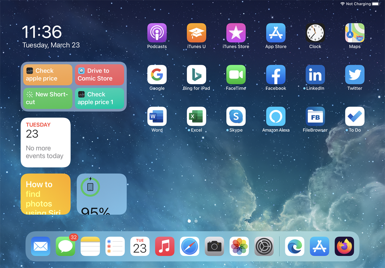Image resolution: width=385 pixels, height=268 pixels.
Task: Run the Check apple price 1 shortcut
Action: coord(99,99)
